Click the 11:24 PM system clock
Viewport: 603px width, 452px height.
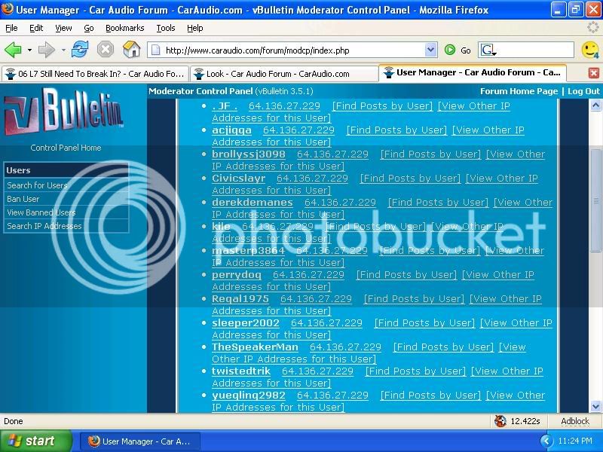click(x=575, y=441)
